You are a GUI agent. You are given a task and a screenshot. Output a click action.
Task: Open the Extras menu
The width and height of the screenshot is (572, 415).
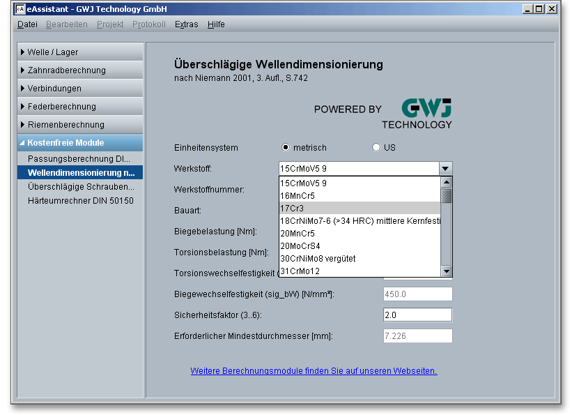click(186, 24)
